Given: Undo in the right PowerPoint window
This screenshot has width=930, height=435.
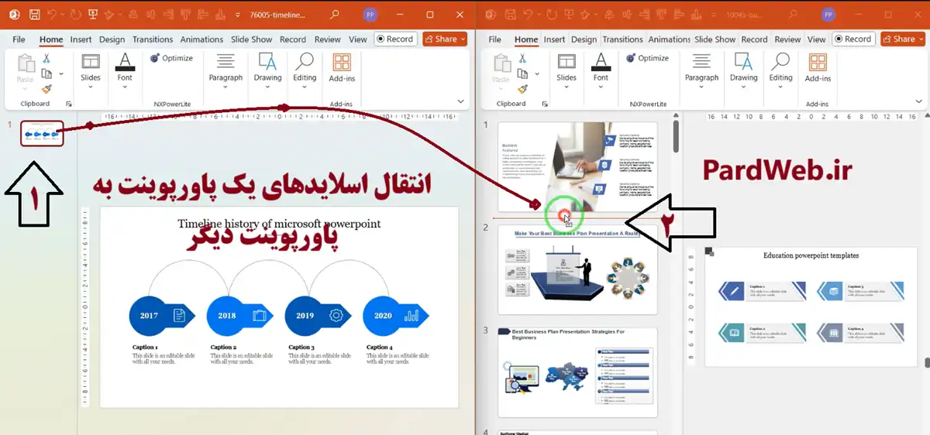Looking at the screenshot, I should click(x=529, y=15).
